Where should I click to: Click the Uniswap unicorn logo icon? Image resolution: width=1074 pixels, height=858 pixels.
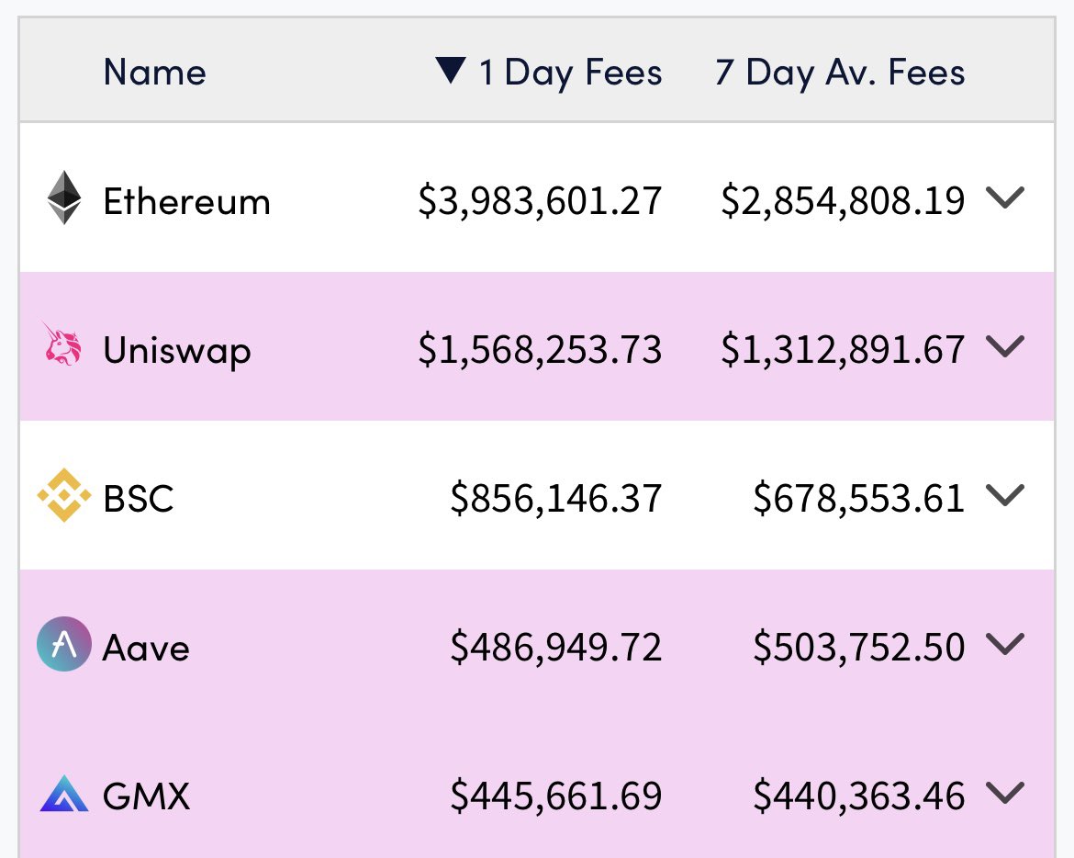pos(62,344)
